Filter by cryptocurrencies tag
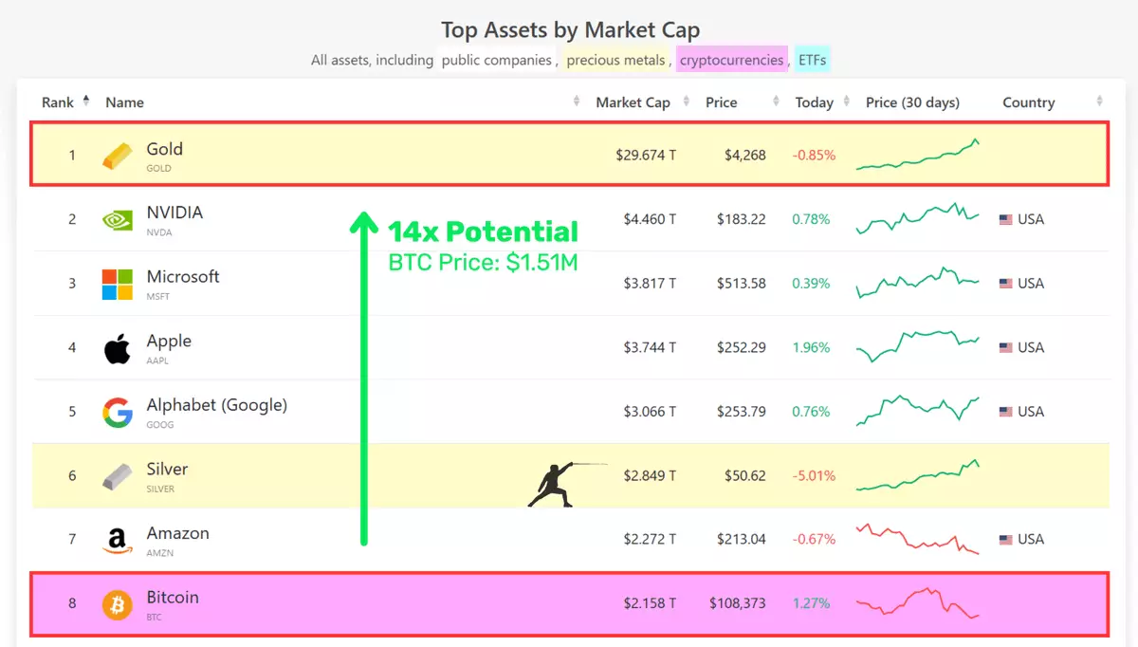This screenshot has width=1138, height=647. (x=731, y=60)
